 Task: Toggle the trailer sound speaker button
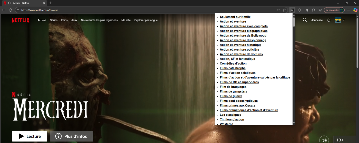(x=324, y=140)
